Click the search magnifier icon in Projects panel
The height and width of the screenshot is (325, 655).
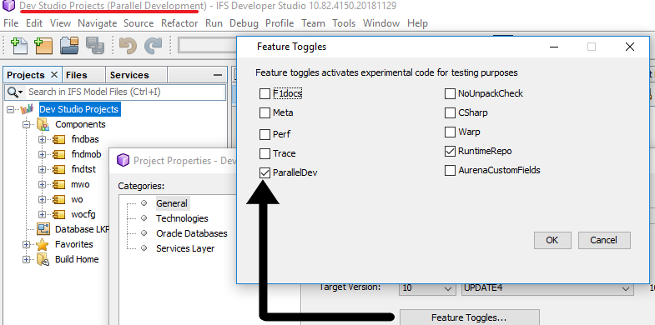[15, 92]
